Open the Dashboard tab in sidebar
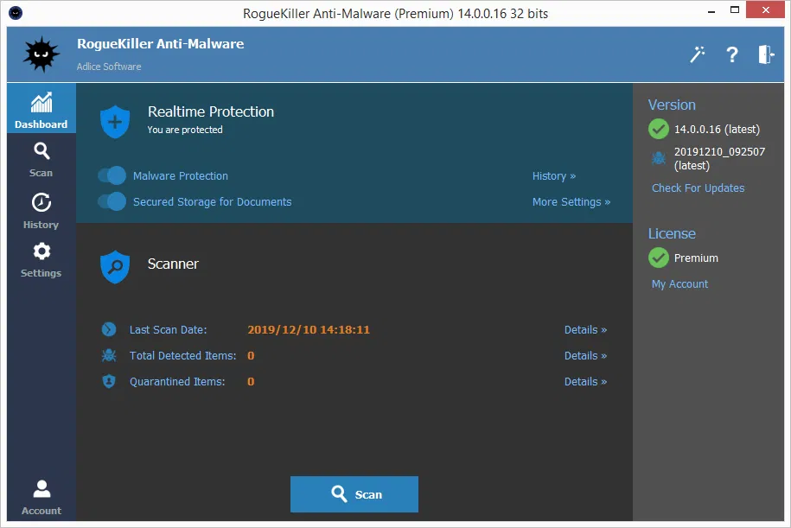Image resolution: width=791 pixels, height=528 pixels. [41, 108]
